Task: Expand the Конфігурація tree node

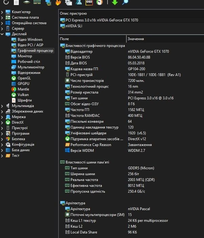Action: pyautogui.click(x=2, y=145)
